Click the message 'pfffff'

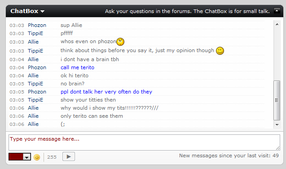(66, 33)
